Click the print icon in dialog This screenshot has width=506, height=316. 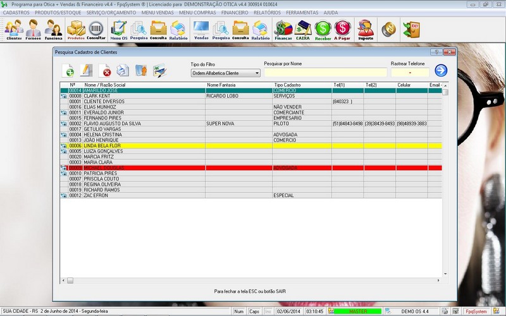click(x=123, y=70)
